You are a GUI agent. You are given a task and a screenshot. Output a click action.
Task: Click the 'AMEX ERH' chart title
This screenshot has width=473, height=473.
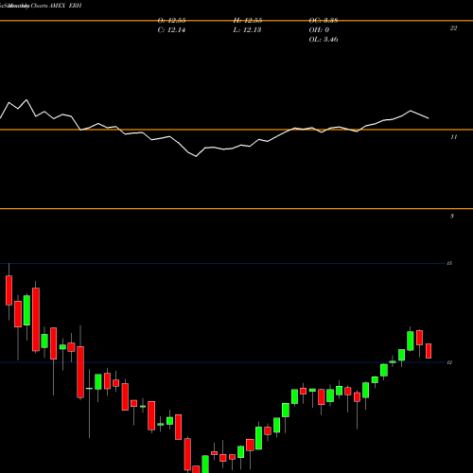point(65,6)
